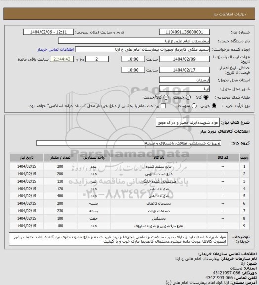The image size is (259, 285).
Task: Click quantity 480 in row 5
Action: [60, 196]
